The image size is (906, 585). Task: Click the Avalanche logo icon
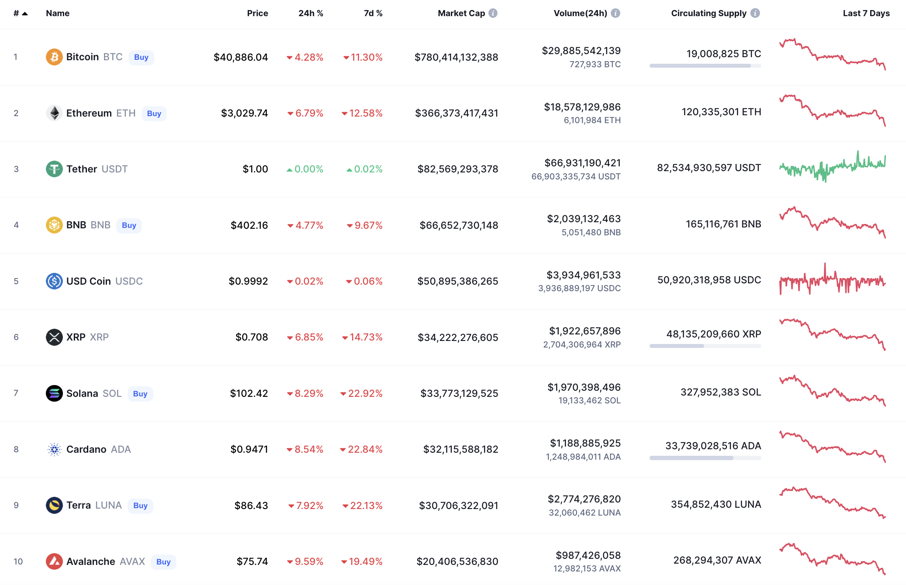54,561
